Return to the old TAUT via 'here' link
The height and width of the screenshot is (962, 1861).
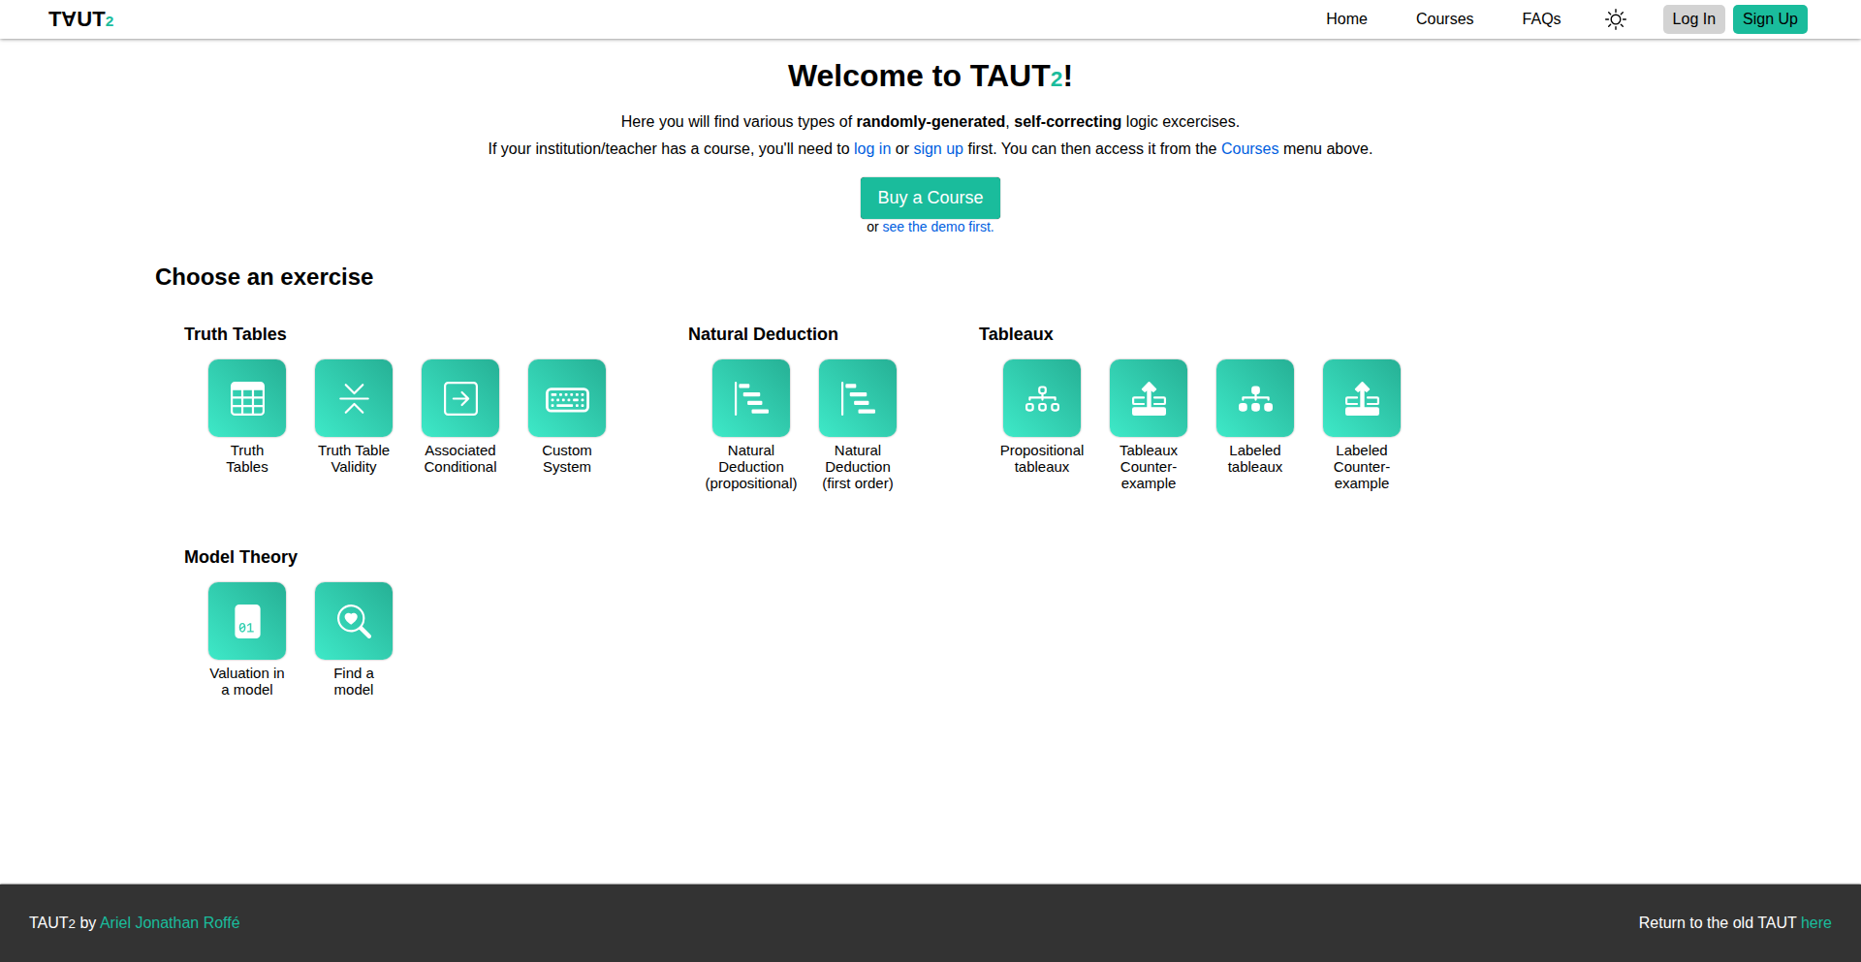(1816, 922)
